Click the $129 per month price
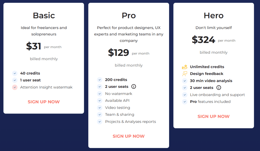Screen dimensions: 260x151 click(119, 52)
